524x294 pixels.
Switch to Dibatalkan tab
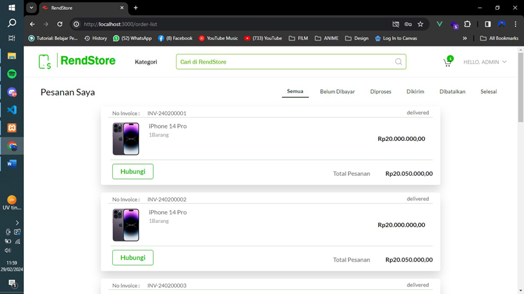(x=452, y=91)
